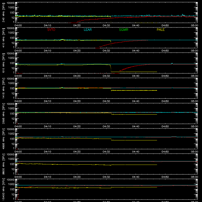
Task: Click the 100 y-axis value on the 8800 MHz plot
Action: 12,164
